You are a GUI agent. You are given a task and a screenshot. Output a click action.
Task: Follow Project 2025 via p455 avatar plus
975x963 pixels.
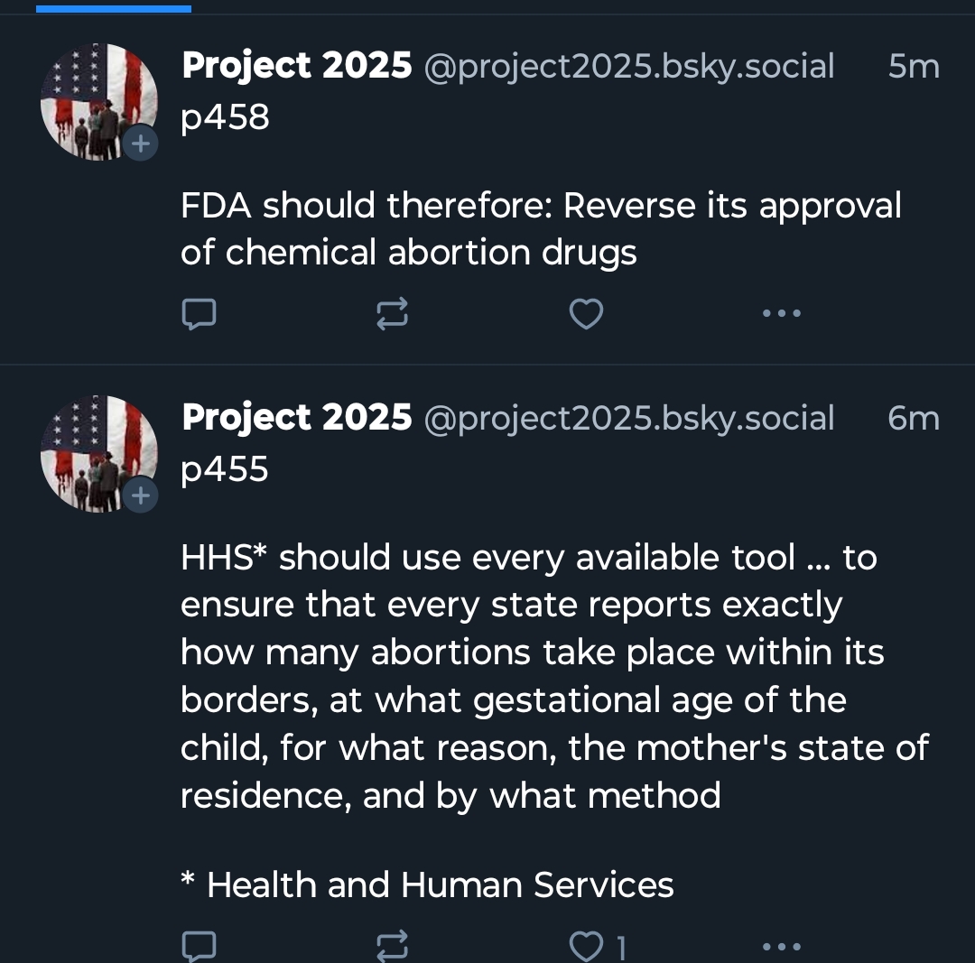click(x=140, y=495)
